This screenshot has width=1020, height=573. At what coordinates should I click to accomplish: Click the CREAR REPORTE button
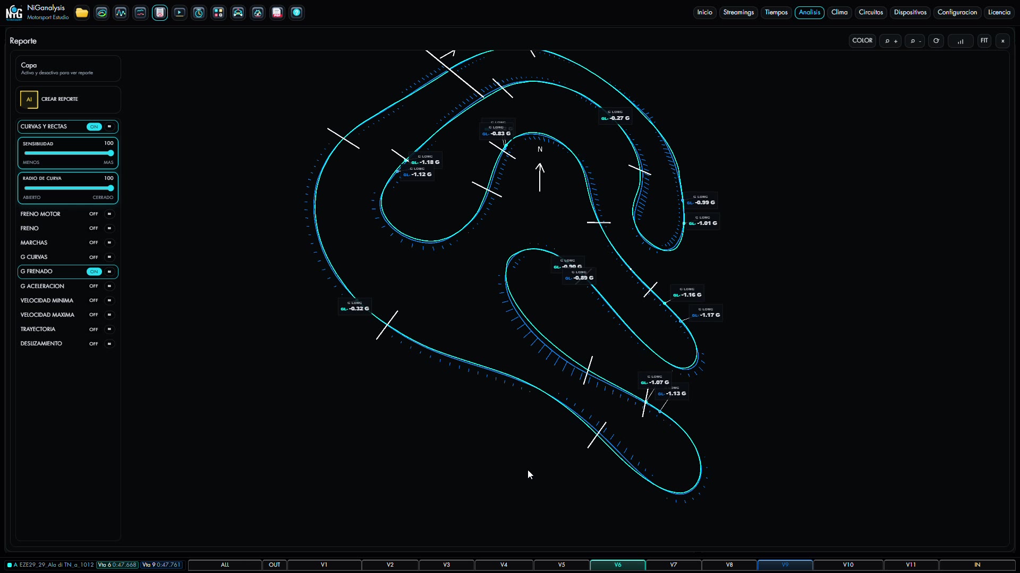click(68, 99)
